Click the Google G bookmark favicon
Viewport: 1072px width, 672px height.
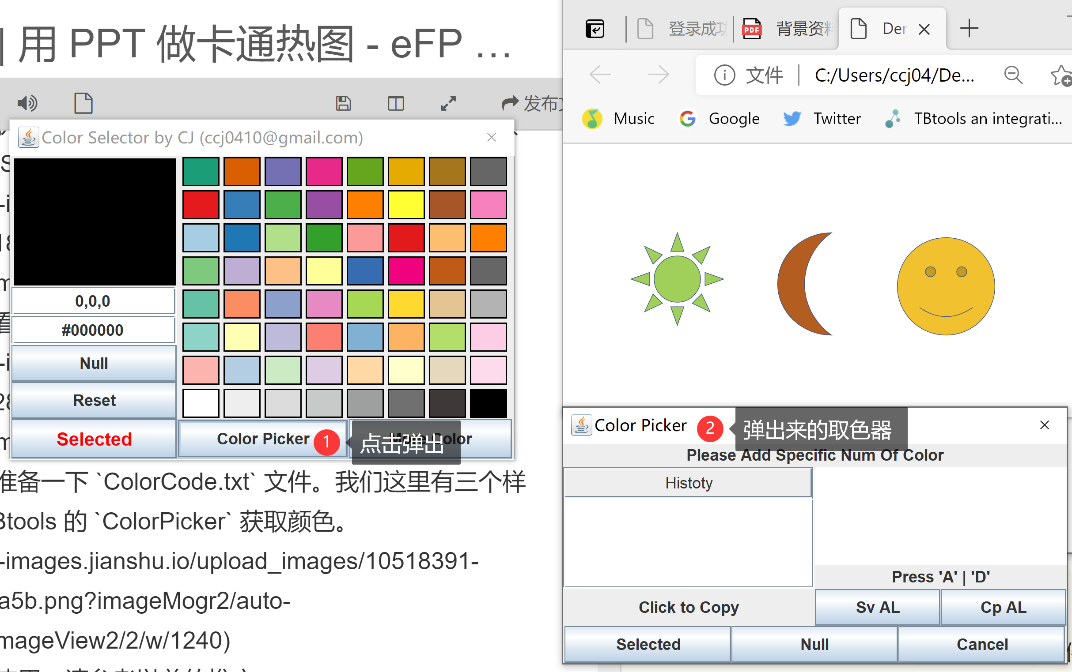pyautogui.click(x=688, y=119)
